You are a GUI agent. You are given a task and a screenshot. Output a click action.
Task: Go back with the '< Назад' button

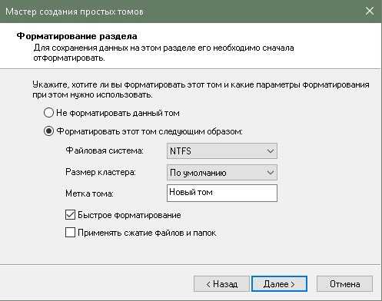[221, 284]
